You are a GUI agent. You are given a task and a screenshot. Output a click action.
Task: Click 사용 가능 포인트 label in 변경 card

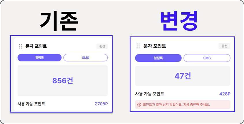(150, 94)
